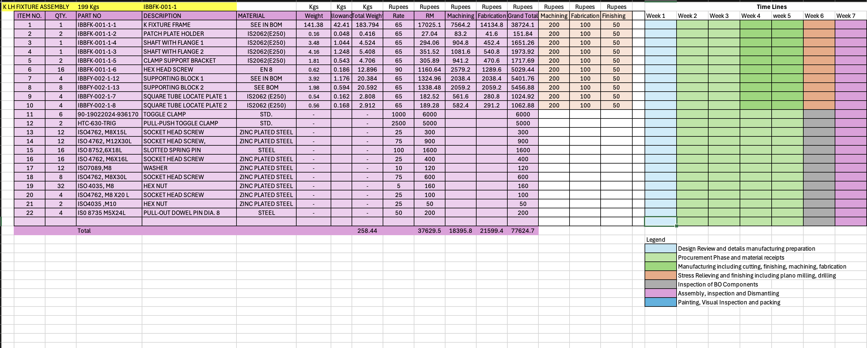Viewport: 867px width, 348px height.
Task: Click RM value '17025.1'
Action: click(x=429, y=25)
